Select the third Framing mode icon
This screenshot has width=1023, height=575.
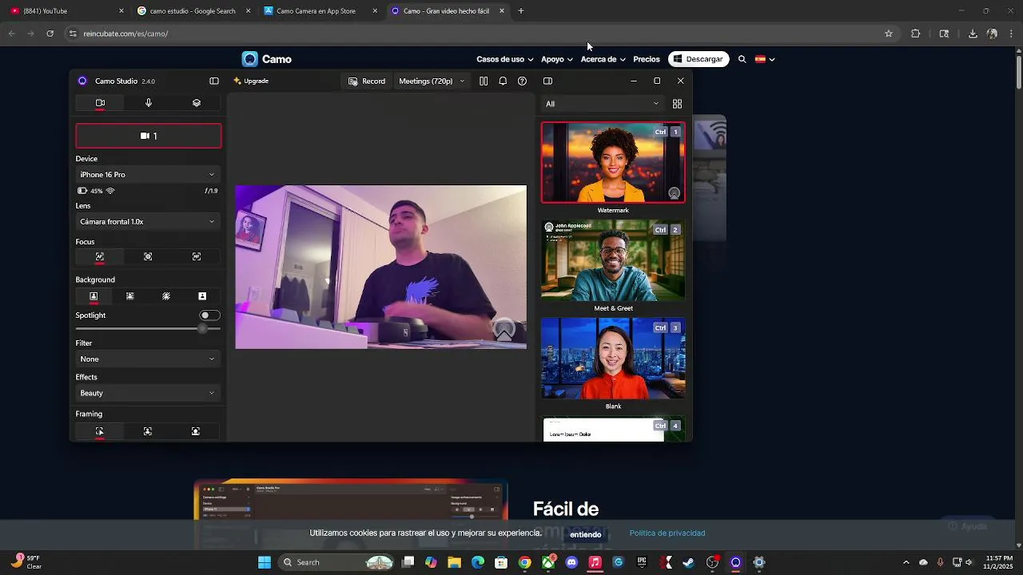tap(196, 431)
